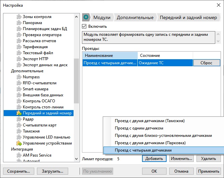Click the Сброс button in the table row
The width and height of the screenshot is (224, 178).
pos(207,63)
